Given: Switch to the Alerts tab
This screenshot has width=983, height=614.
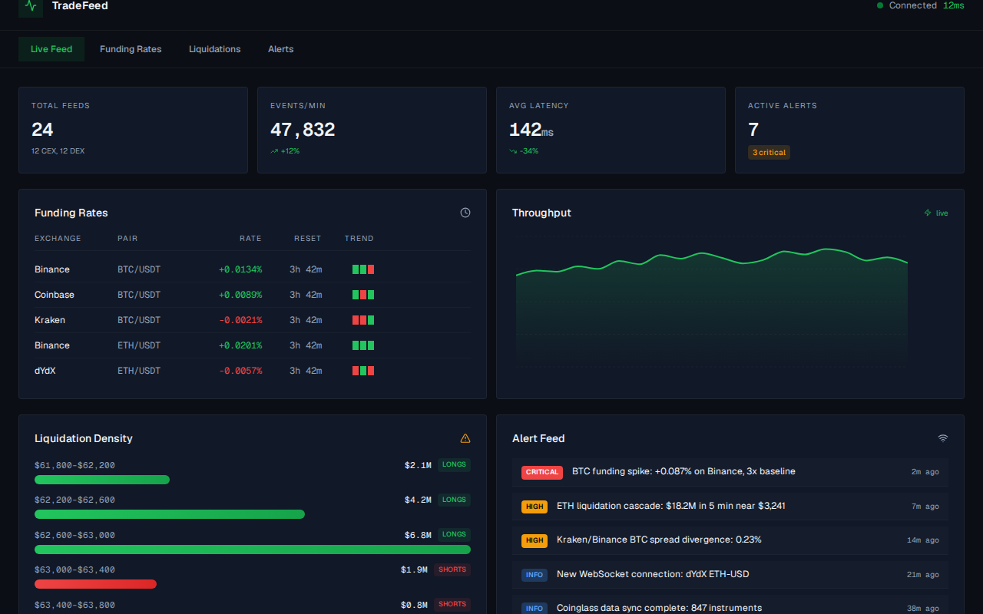Looking at the screenshot, I should (x=280, y=48).
